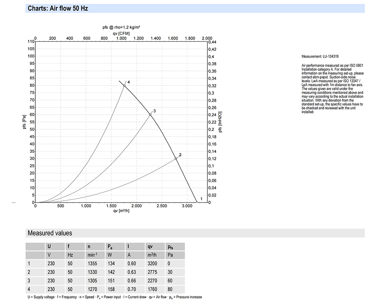Click operating point 2 marker on curve
Screen dimensions: 384x305
tap(176, 158)
